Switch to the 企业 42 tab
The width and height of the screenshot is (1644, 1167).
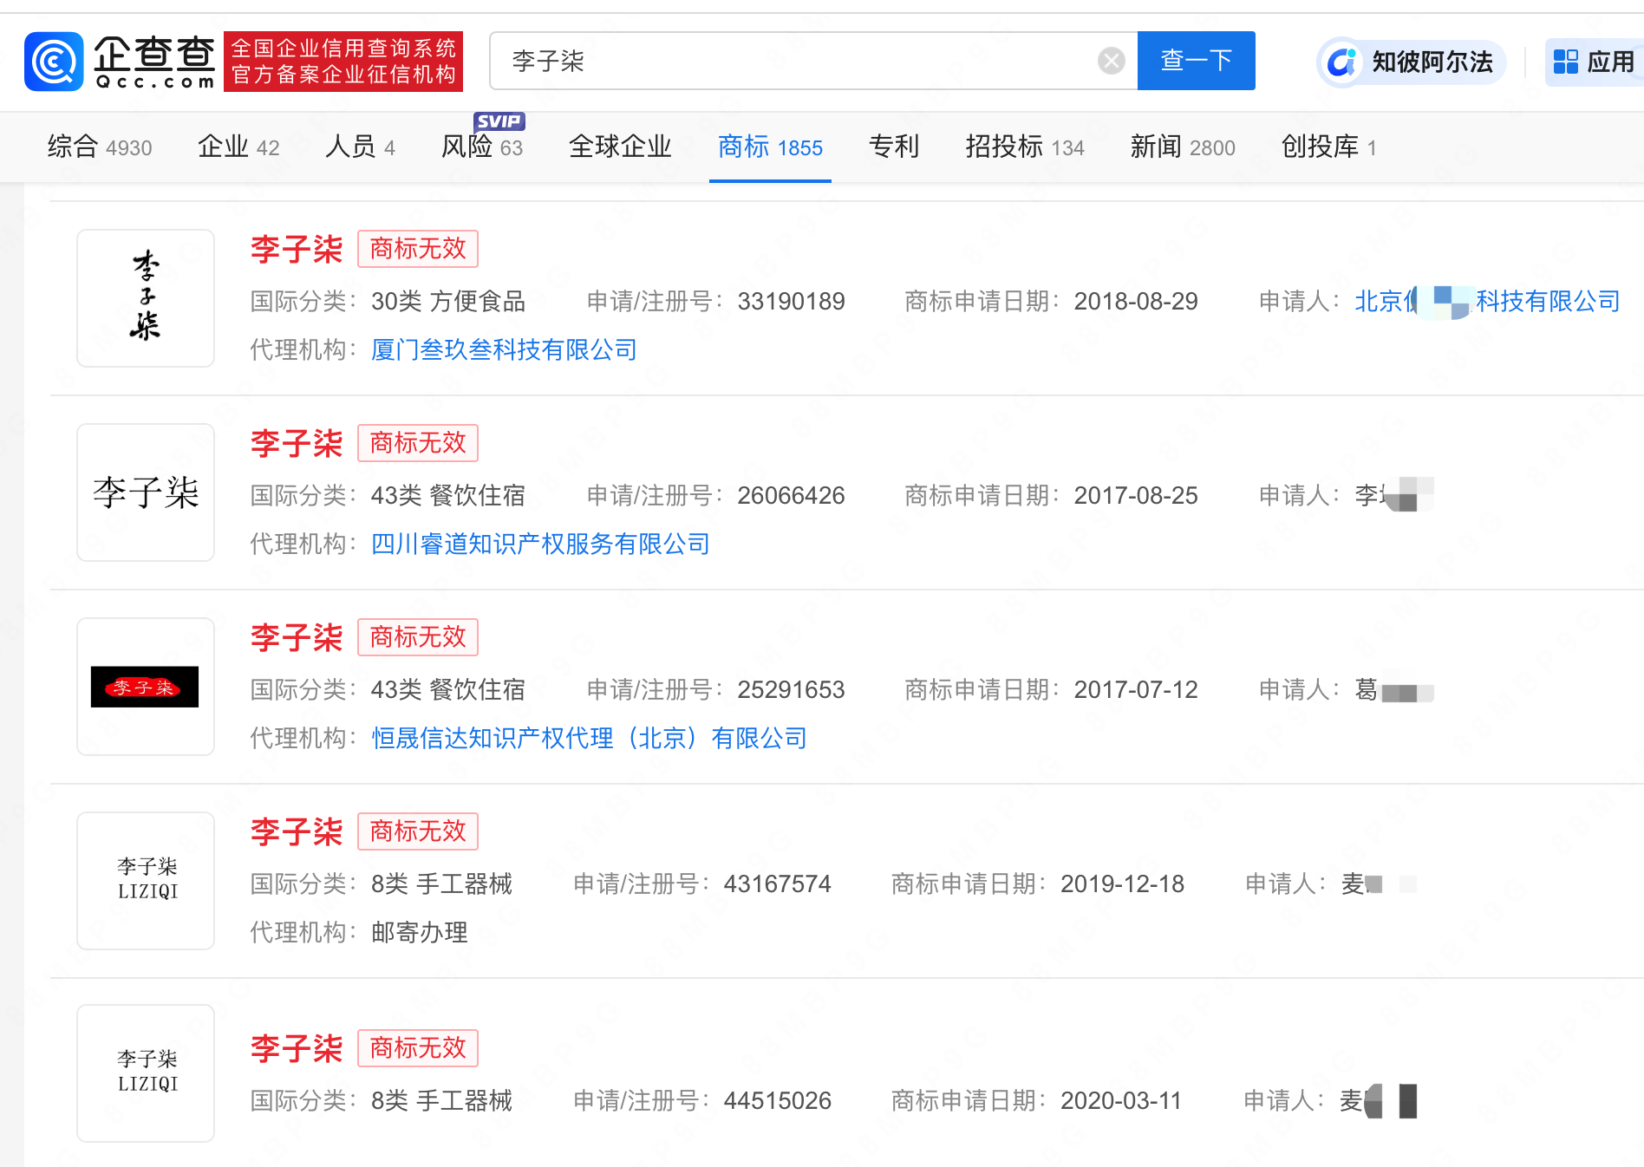[238, 147]
